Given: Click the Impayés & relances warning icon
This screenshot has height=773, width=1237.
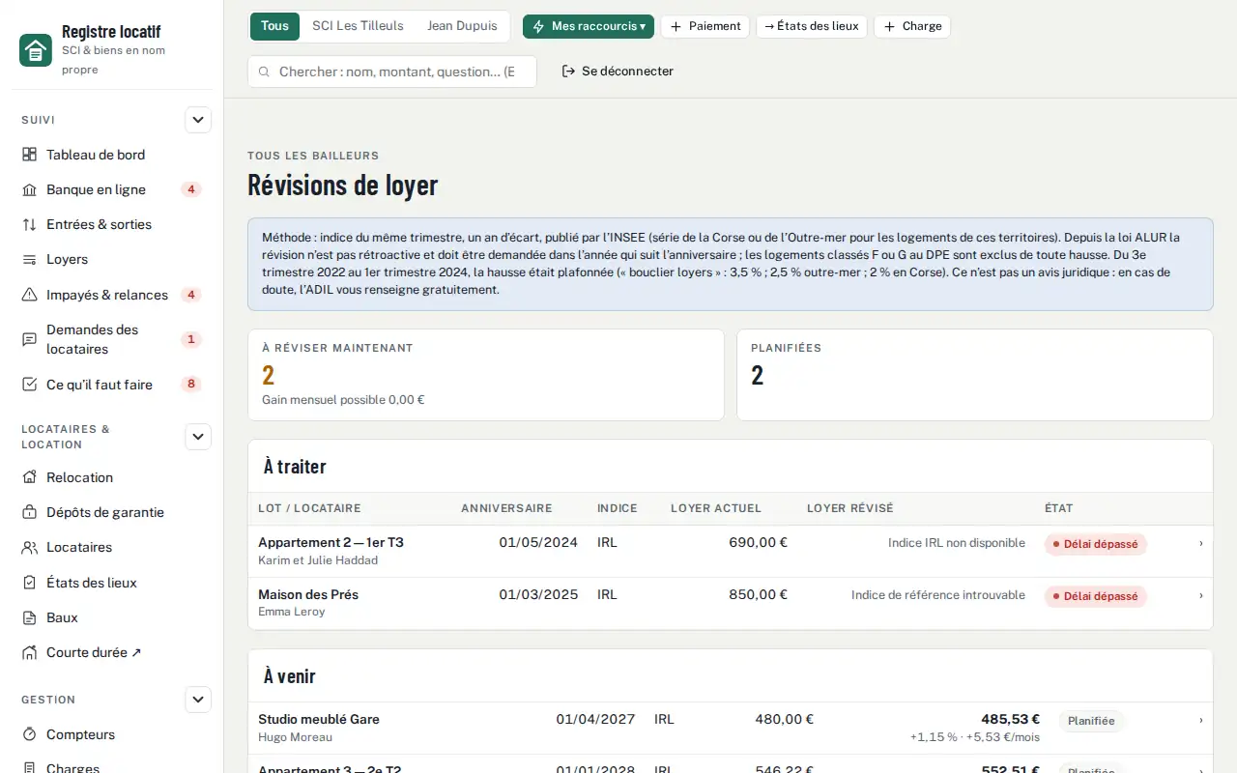Looking at the screenshot, I should click(29, 295).
